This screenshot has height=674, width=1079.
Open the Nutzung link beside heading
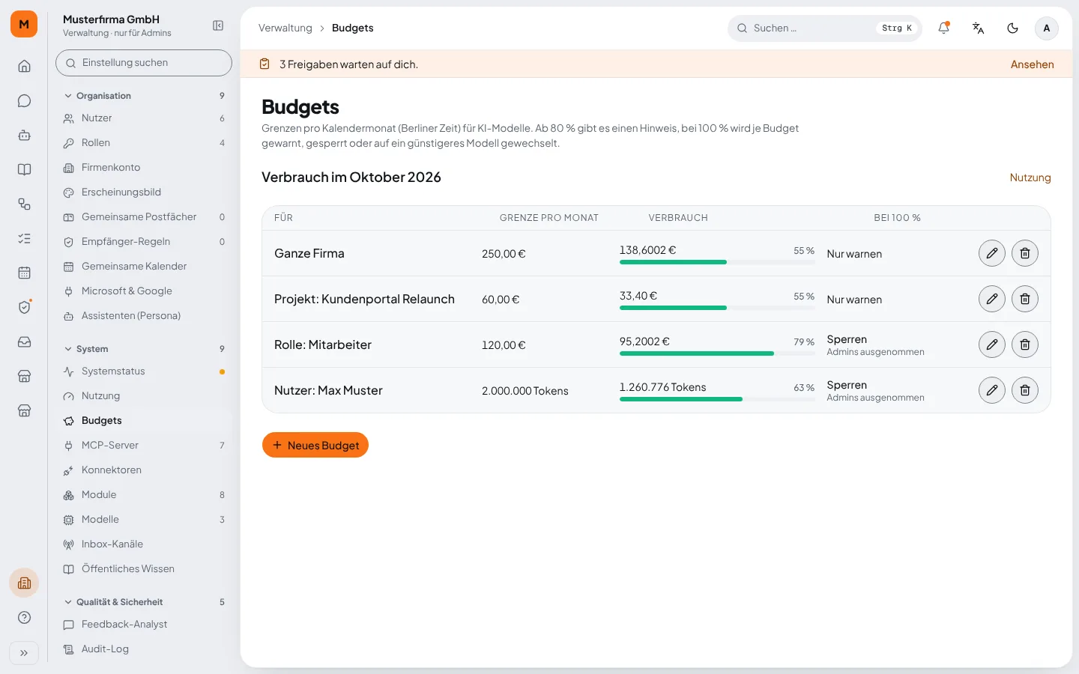[1030, 177]
